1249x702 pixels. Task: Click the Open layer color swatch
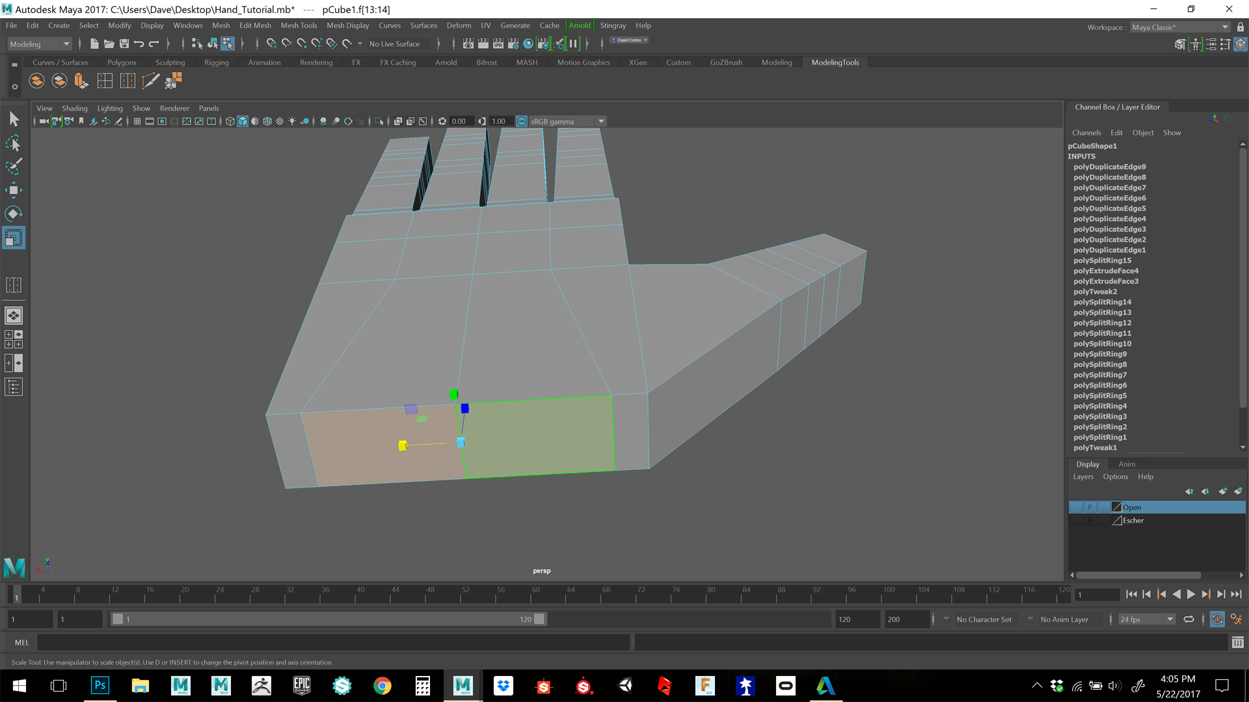pos(1116,507)
